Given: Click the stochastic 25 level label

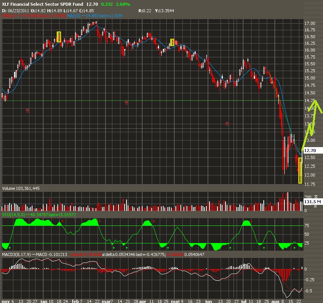Looking at the screenshot, I should [x=307, y=243].
